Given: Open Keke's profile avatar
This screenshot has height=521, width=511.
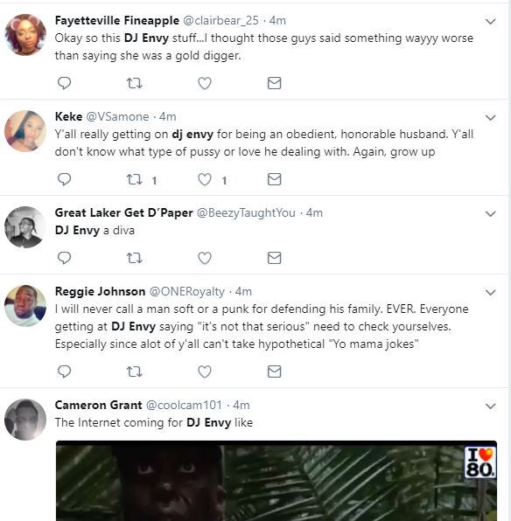Looking at the screenshot, I should [x=25, y=131].
